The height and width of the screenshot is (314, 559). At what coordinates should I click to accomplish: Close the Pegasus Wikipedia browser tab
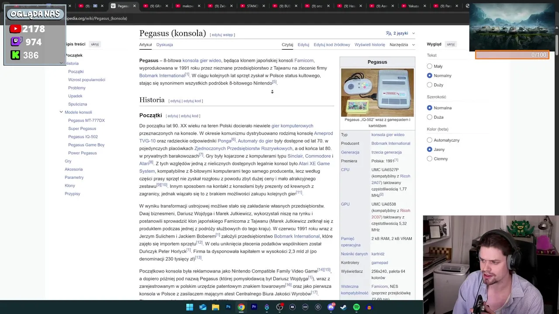135,6
